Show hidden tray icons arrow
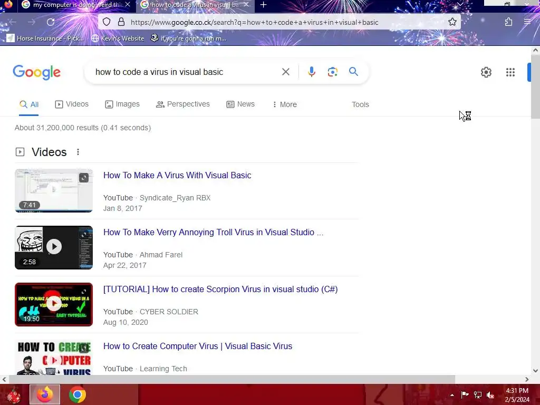Screen dimensions: 540x405 point(452,395)
